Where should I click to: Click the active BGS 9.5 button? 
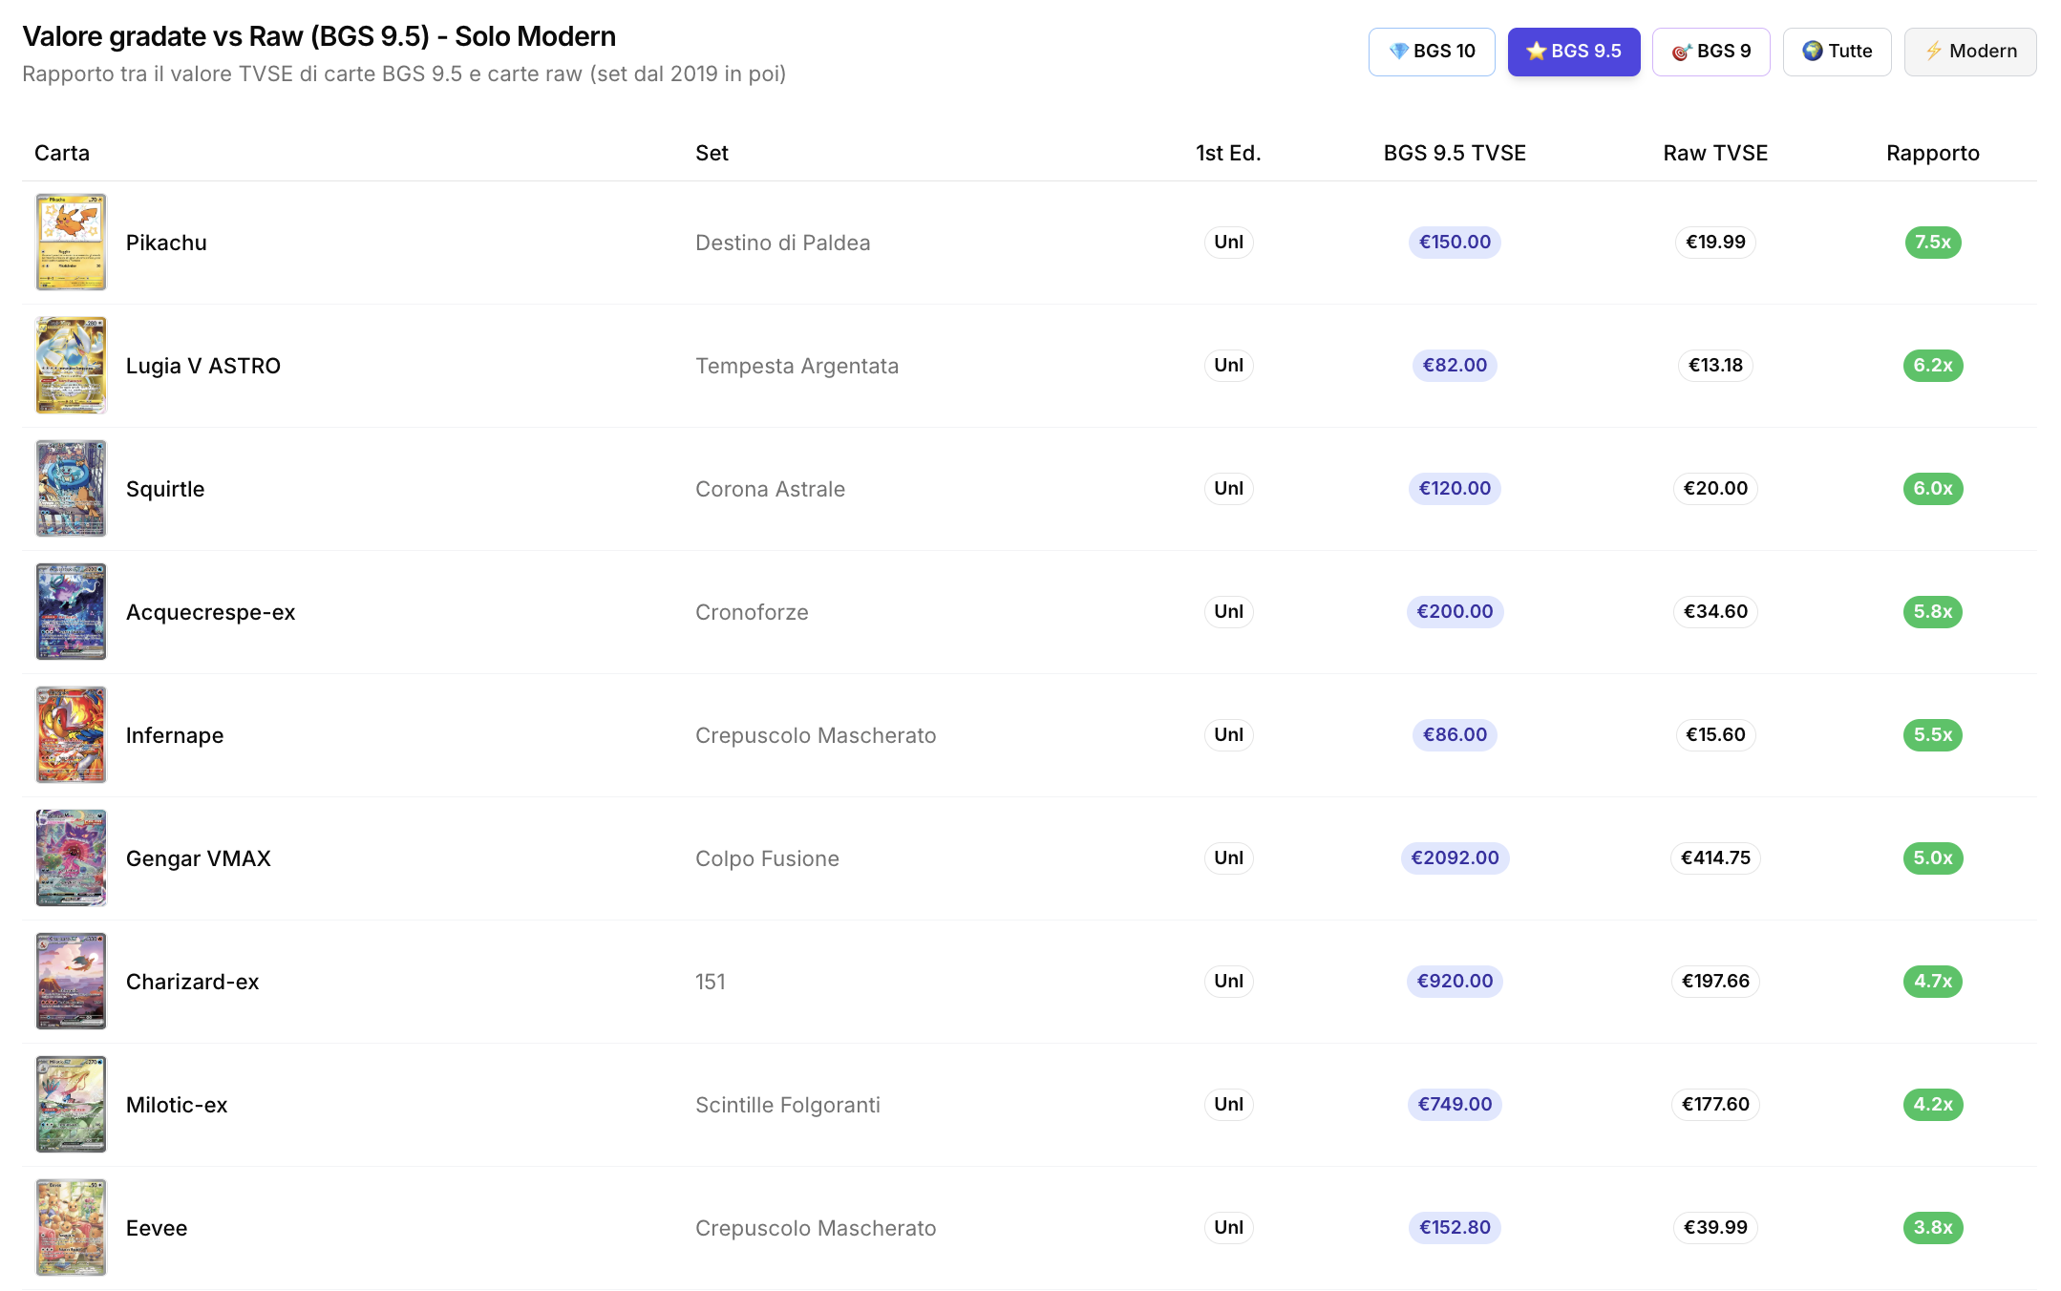[1573, 52]
